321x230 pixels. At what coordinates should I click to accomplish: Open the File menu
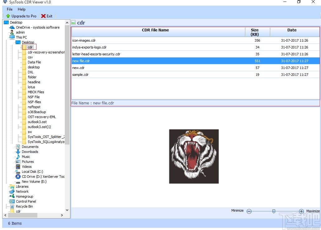9,9
